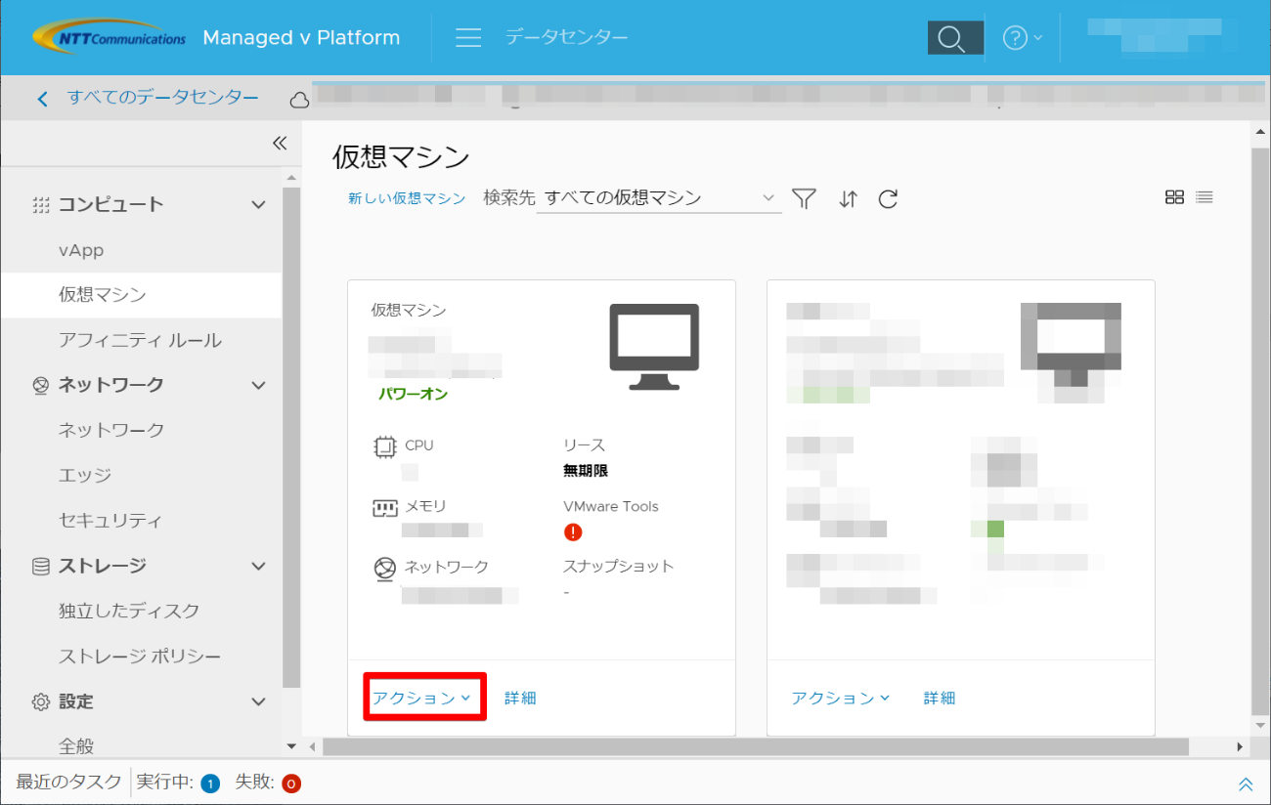Screen dimensions: 1271x805
Task: Select アフィニティ ルール in the sidebar
Action: tap(140, 340)
